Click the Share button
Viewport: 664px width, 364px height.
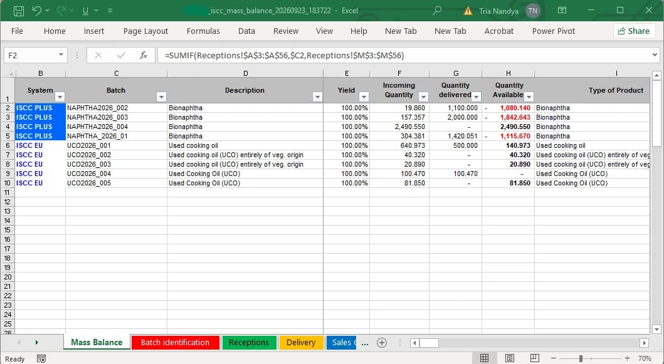click(634, 31)
